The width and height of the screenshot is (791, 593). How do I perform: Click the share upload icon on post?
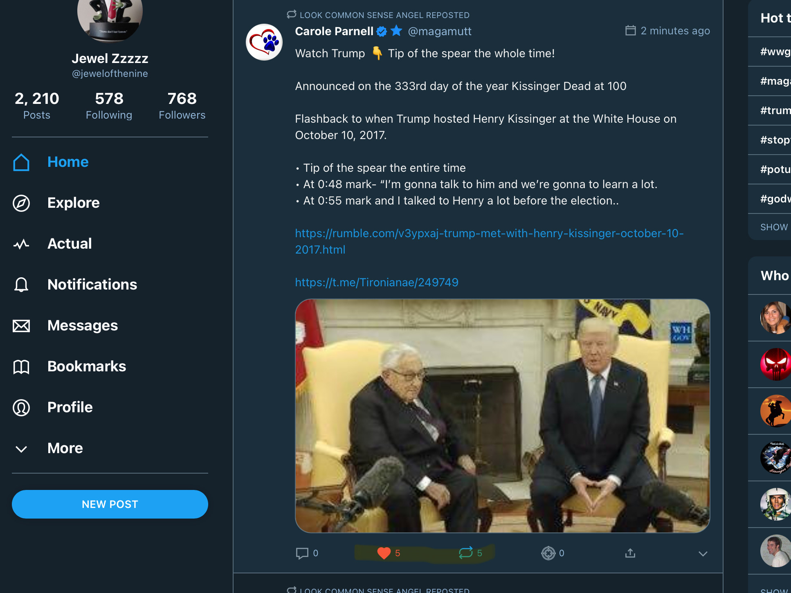630,553
